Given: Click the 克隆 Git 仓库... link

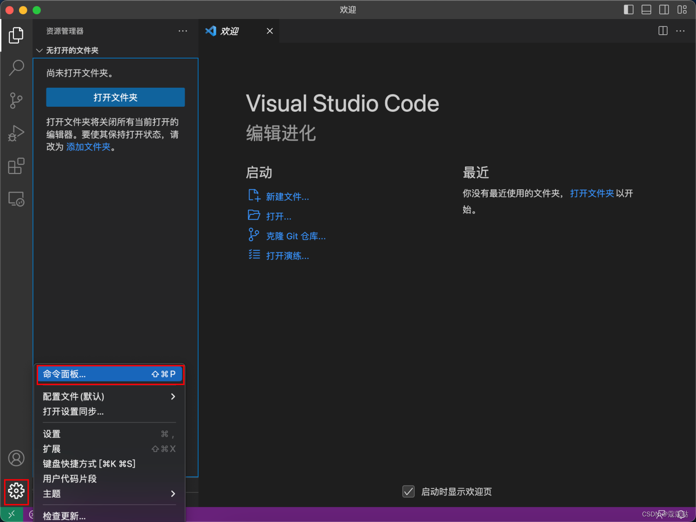Looking at the screenshot, I should tap(296, 236).
